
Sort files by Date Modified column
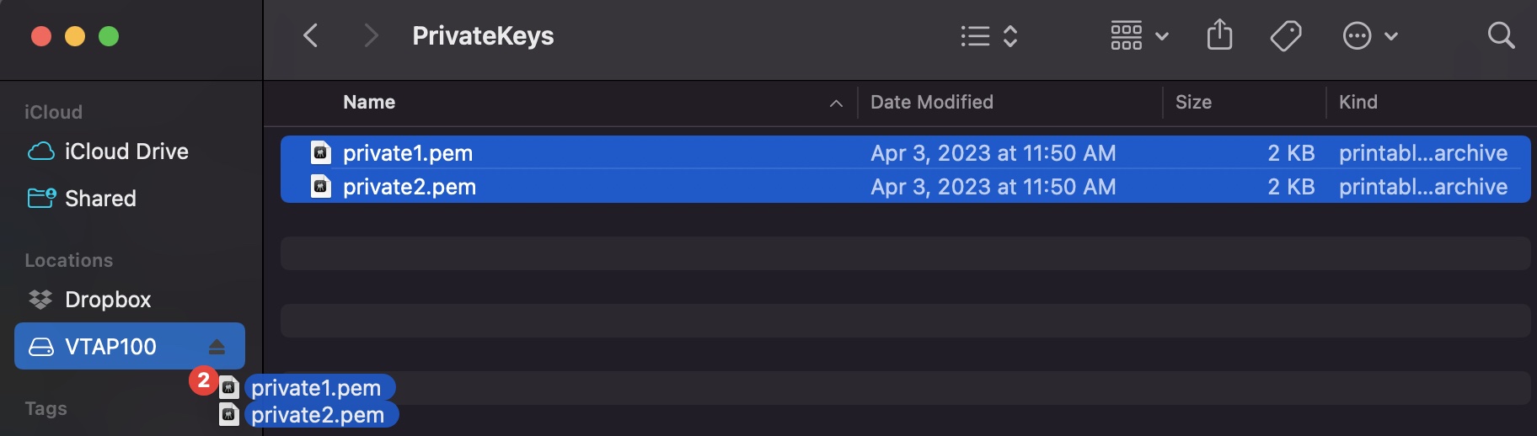click(931, 102)
